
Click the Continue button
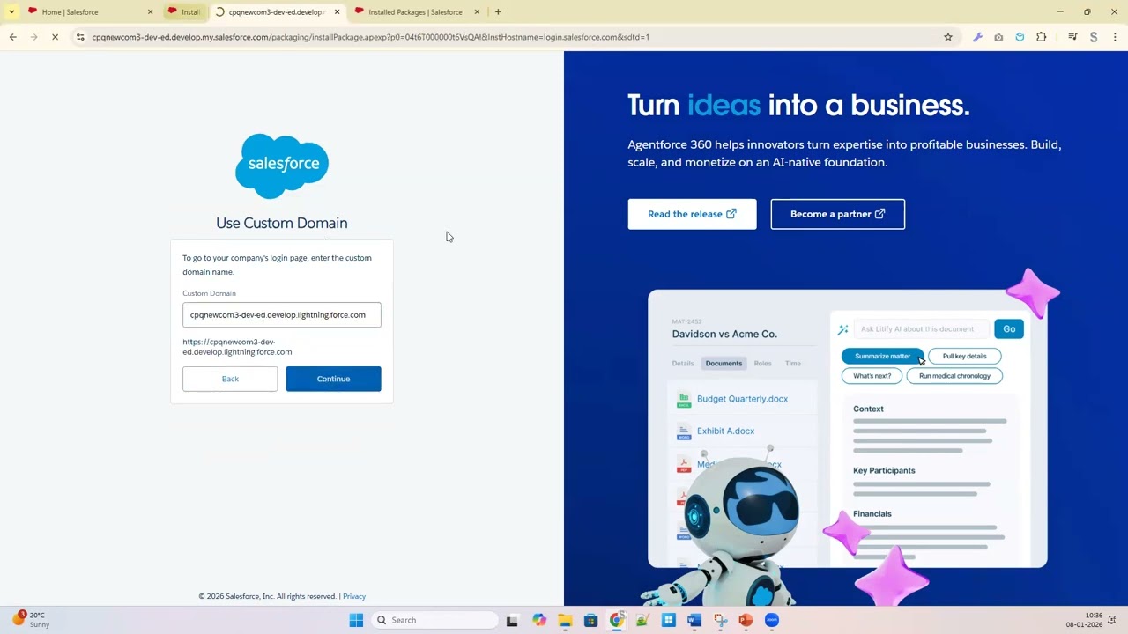(333, 379)
